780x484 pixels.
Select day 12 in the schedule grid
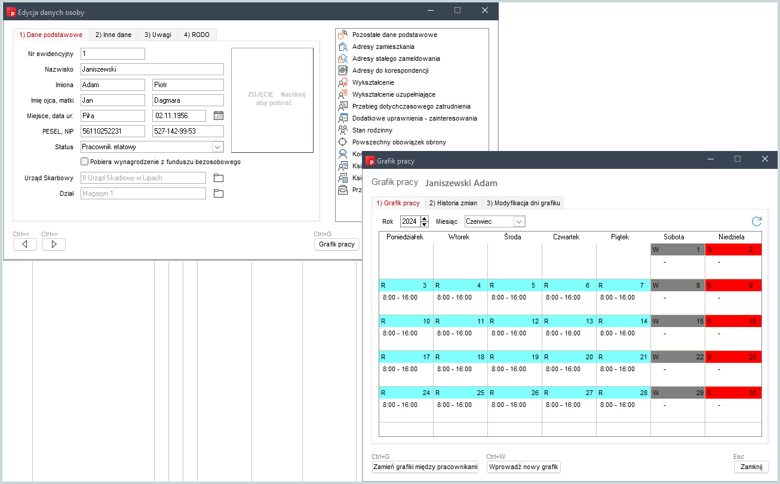coord(515,321)
